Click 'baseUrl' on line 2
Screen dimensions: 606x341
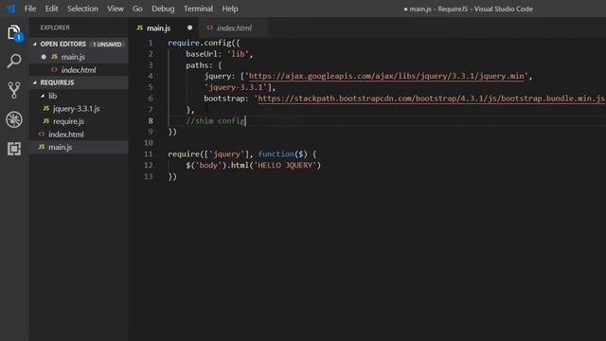tap(202, 54)
